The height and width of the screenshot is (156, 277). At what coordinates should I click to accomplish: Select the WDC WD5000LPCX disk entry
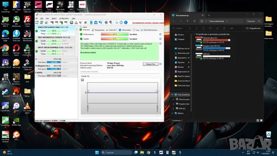click(55, 41)
